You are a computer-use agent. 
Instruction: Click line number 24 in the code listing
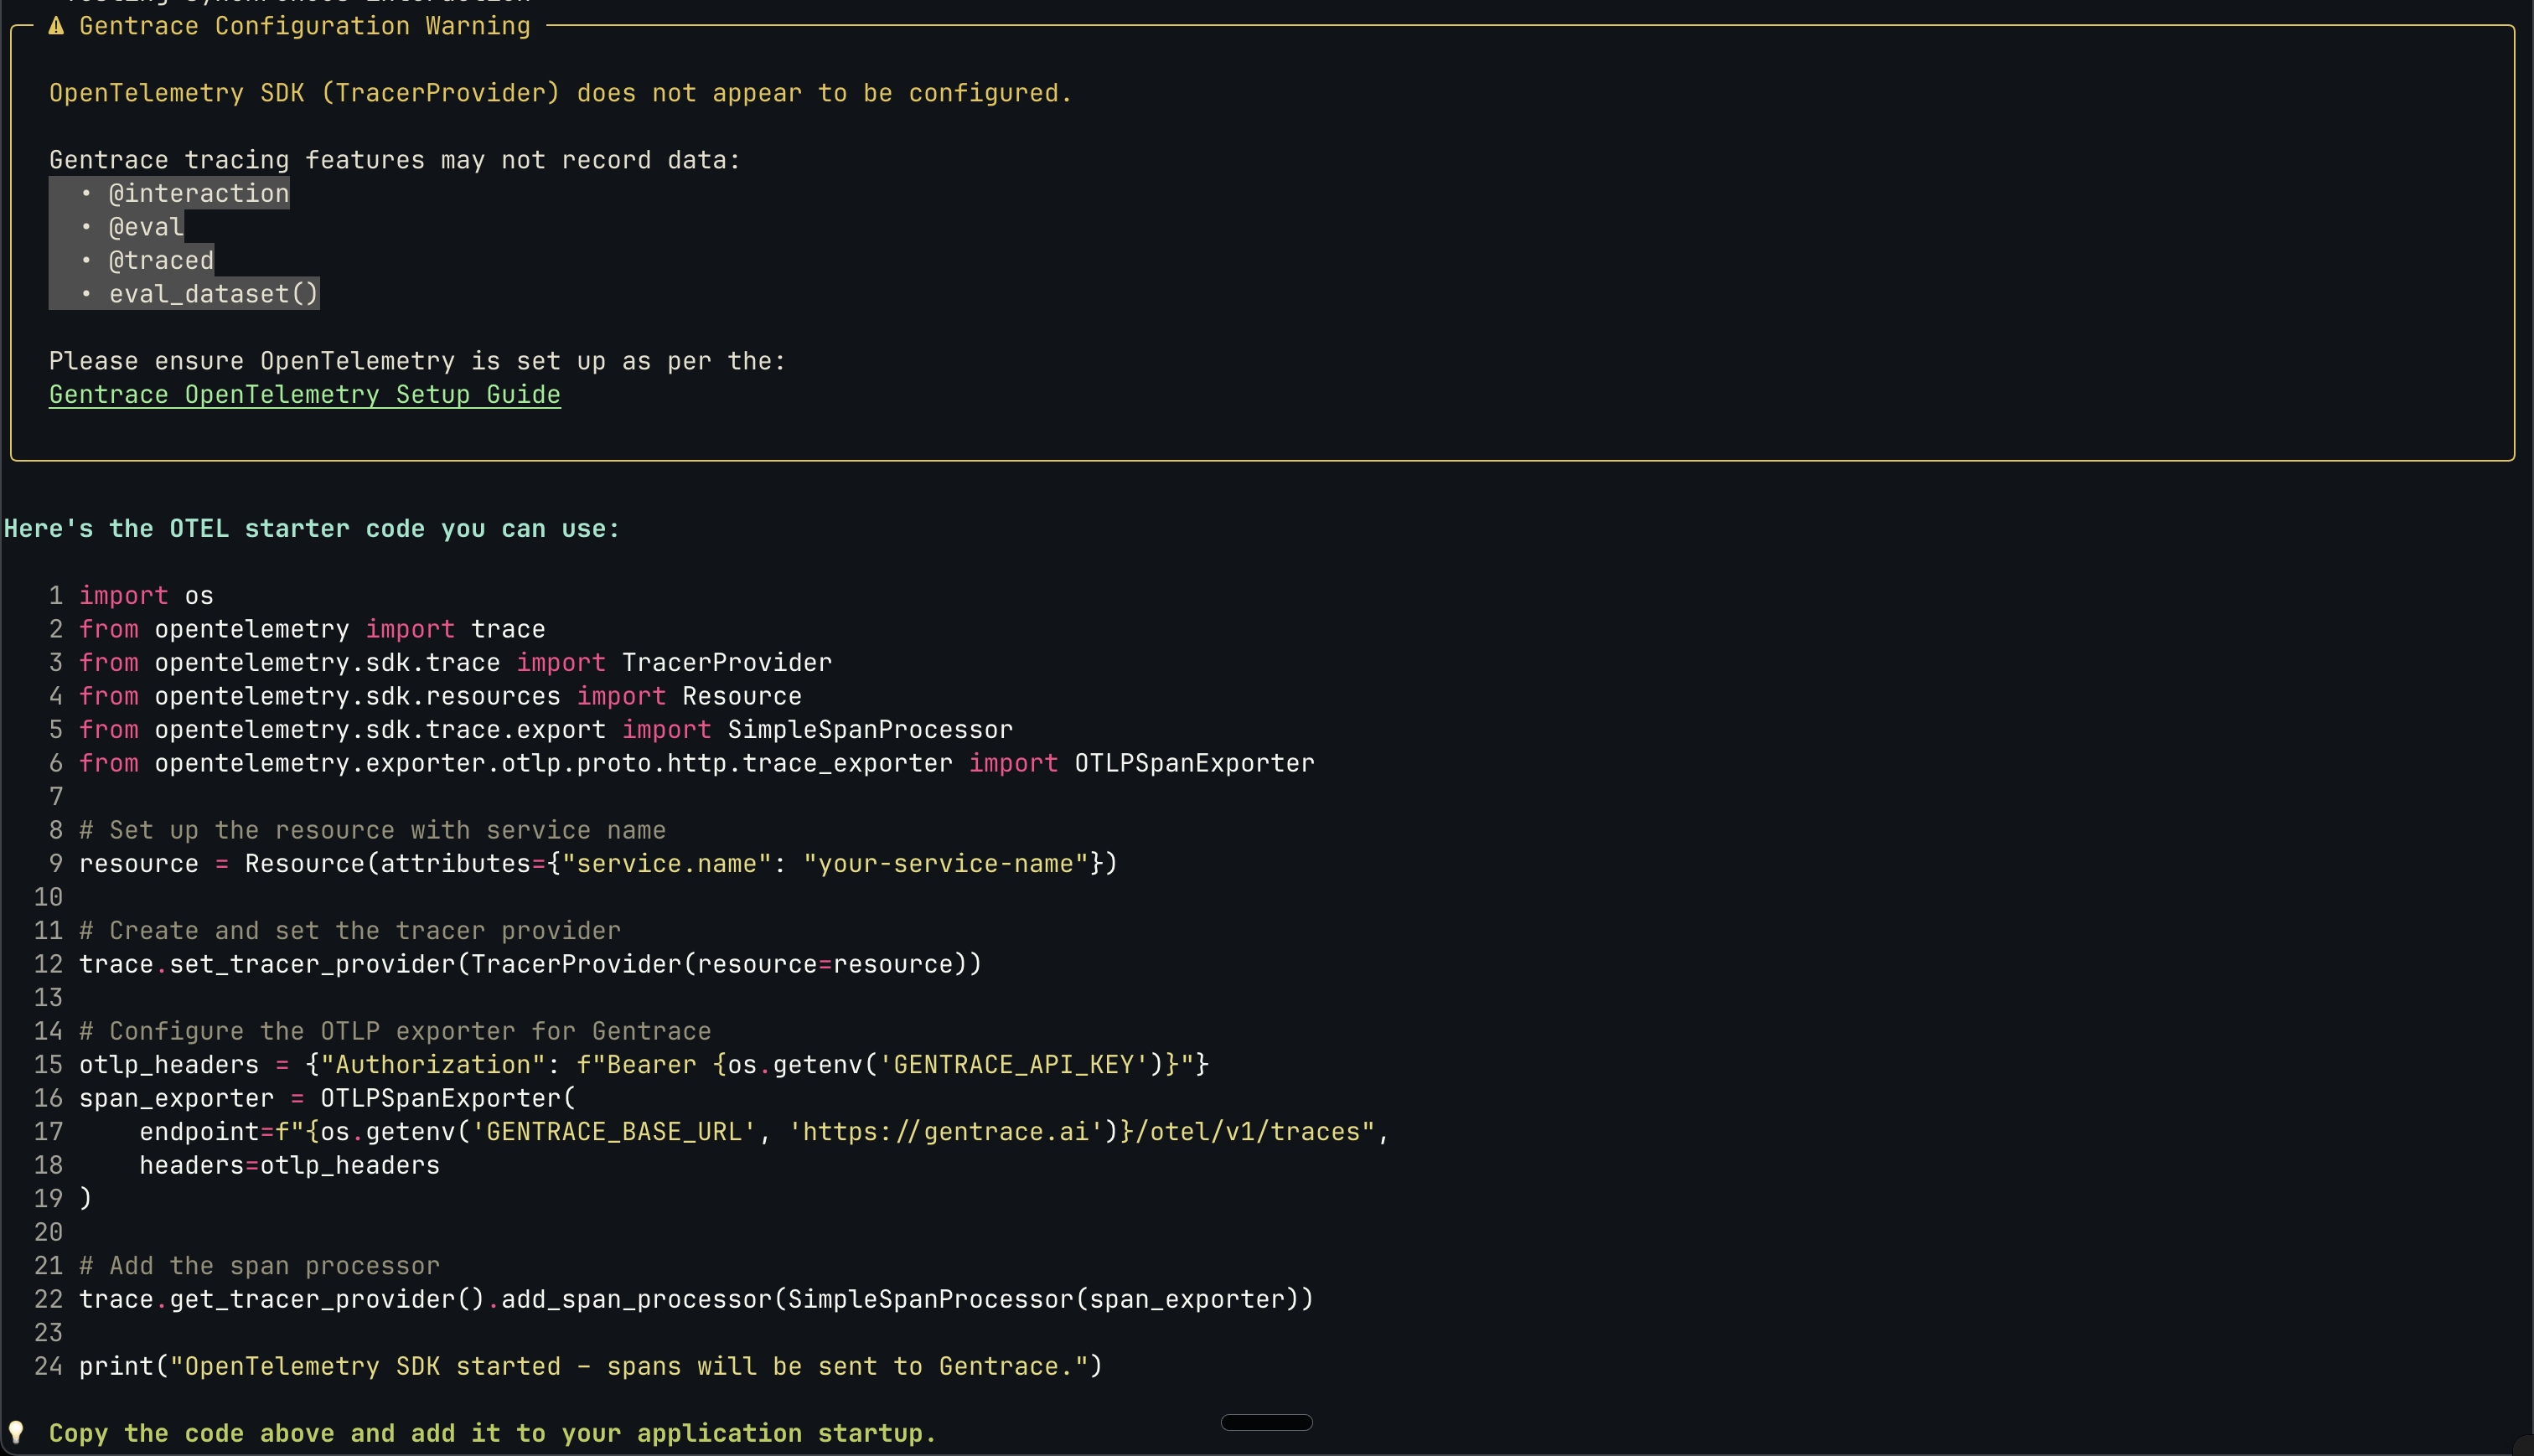point(48,1366)
